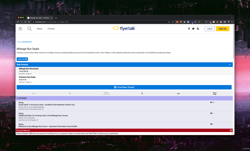
Task: Open Welcome to the Mileage Run Forum sticky
Action: tap(48, 126)
